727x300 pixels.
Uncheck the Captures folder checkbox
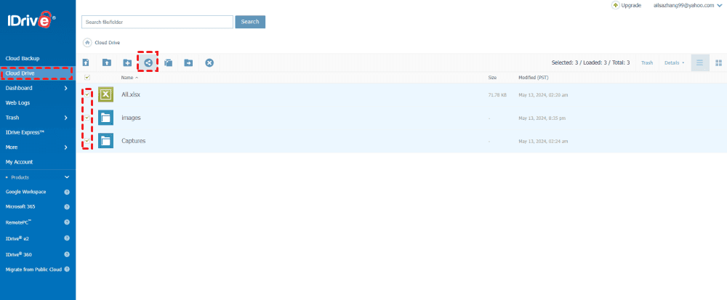pos(87,141)
